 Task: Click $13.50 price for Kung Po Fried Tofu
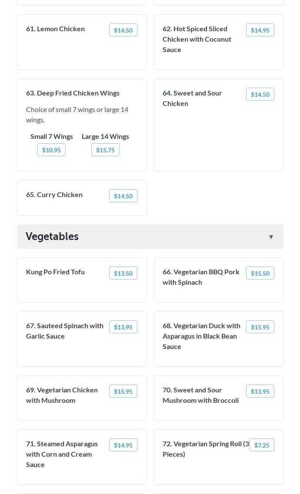pyautogui.click(x=123, y=273)
